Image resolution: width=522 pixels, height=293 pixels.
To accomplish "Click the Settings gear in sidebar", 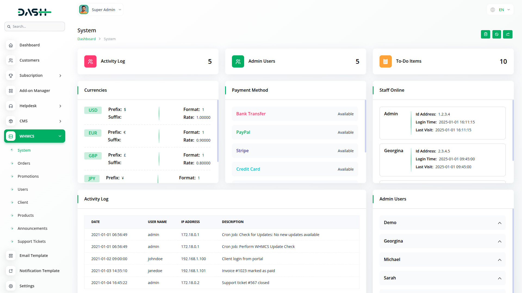I will (x=11, y=286).
